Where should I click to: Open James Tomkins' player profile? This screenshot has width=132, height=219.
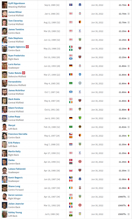click(16, 29)
